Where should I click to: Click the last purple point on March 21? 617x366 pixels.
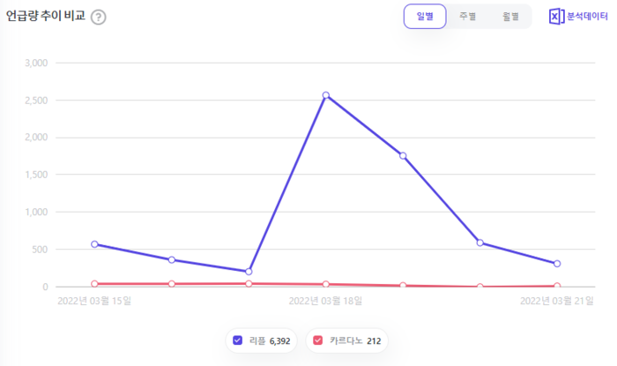pyautogui.click(x=557, y=264)
